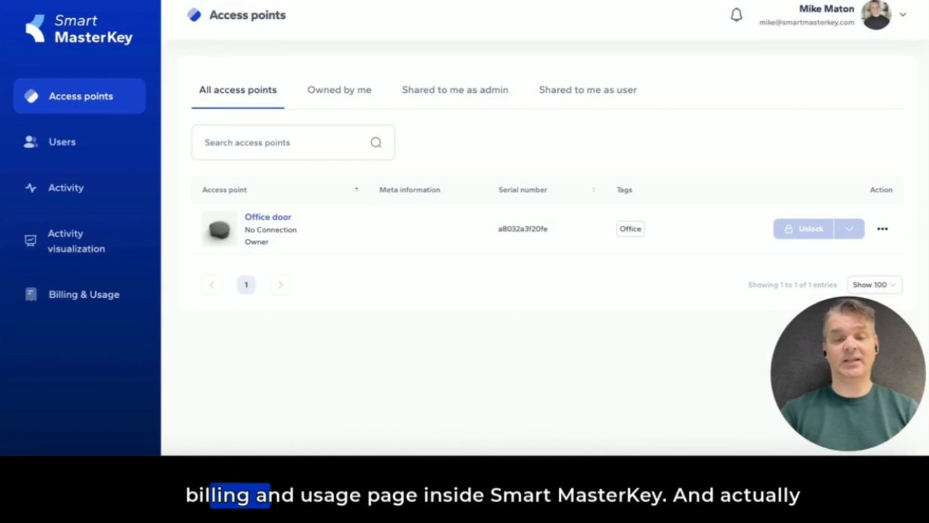Open Access points in the sidebar
The image size is (929, 523).
(x=80, y=96)
